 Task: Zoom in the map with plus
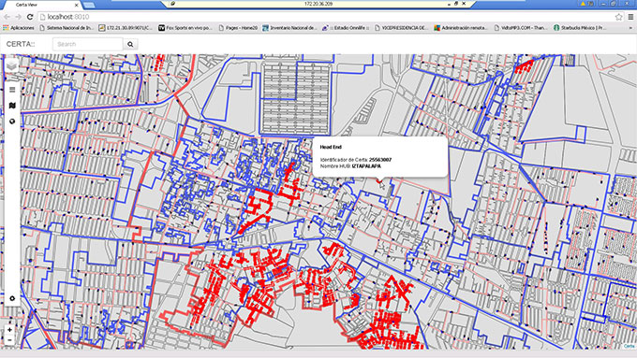(x=9, y=330)
